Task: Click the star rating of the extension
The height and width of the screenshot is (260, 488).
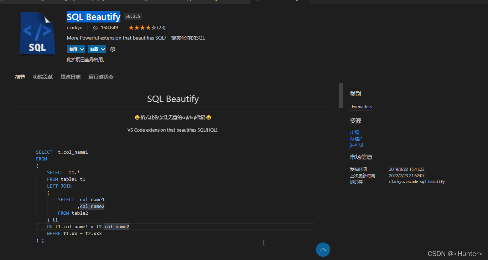Action: (142, 27)
